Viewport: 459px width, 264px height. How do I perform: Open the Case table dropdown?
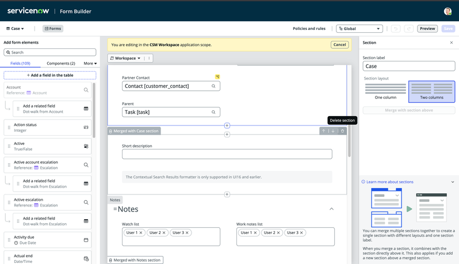15,29
